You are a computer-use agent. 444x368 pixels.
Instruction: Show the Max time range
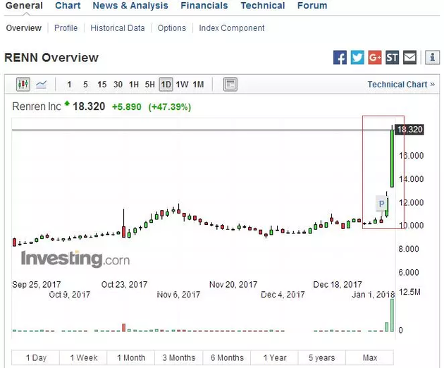click(x=370, y=357)
